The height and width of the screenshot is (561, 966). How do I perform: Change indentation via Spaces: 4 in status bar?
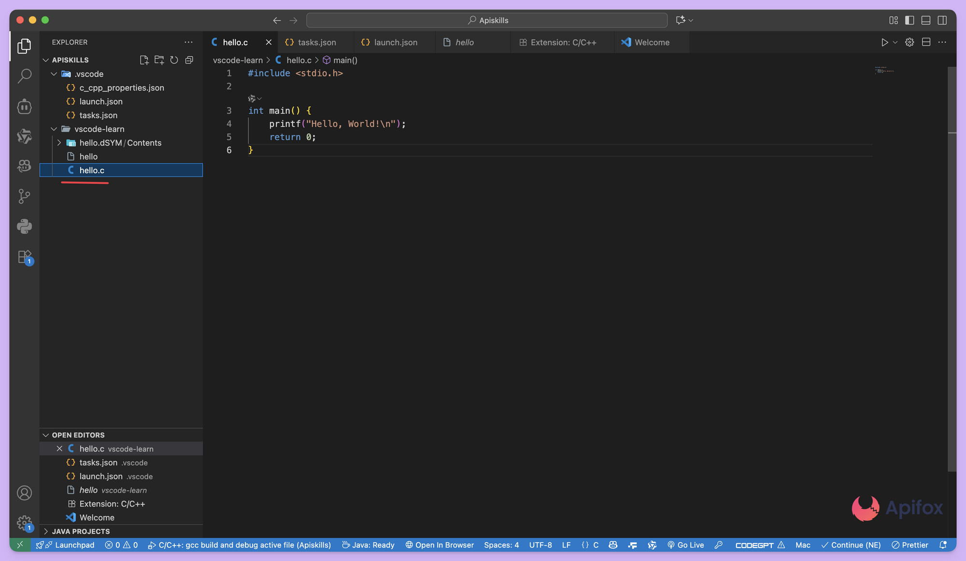501,545
